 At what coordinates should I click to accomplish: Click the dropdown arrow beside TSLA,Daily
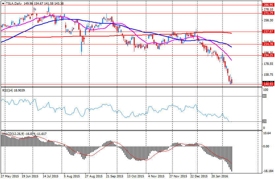coord(3,3)
